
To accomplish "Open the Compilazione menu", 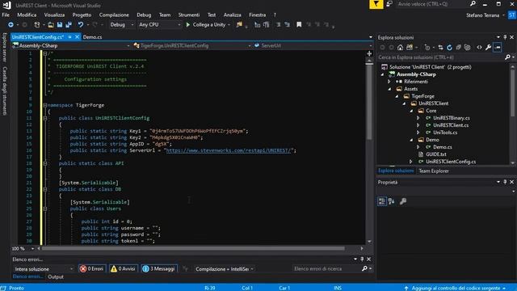I will pyautogui.click(x=114, y=15).
